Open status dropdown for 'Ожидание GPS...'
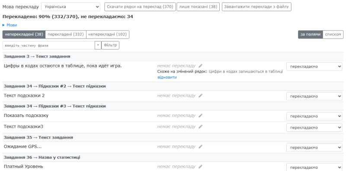346x171 pixels. 314,147
